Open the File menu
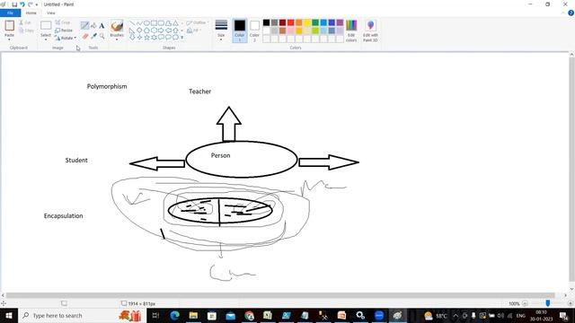 10,13
